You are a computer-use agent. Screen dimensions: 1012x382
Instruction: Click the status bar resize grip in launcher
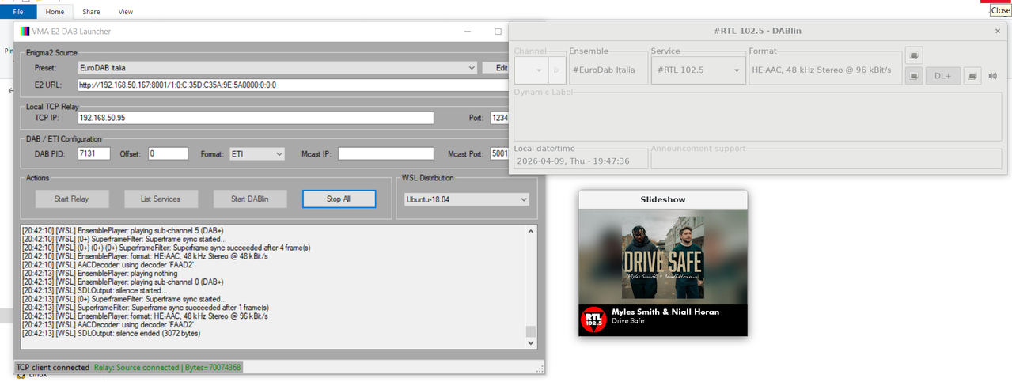(540, 369)
